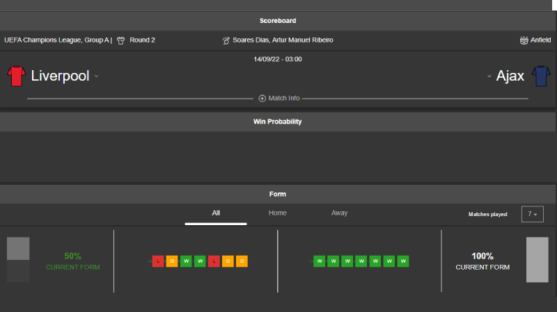Expand the Match Info section

pos(279,98)
